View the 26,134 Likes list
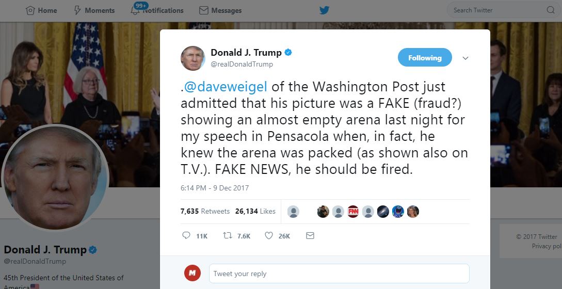 pyautogui.click(x=255, y=211)
